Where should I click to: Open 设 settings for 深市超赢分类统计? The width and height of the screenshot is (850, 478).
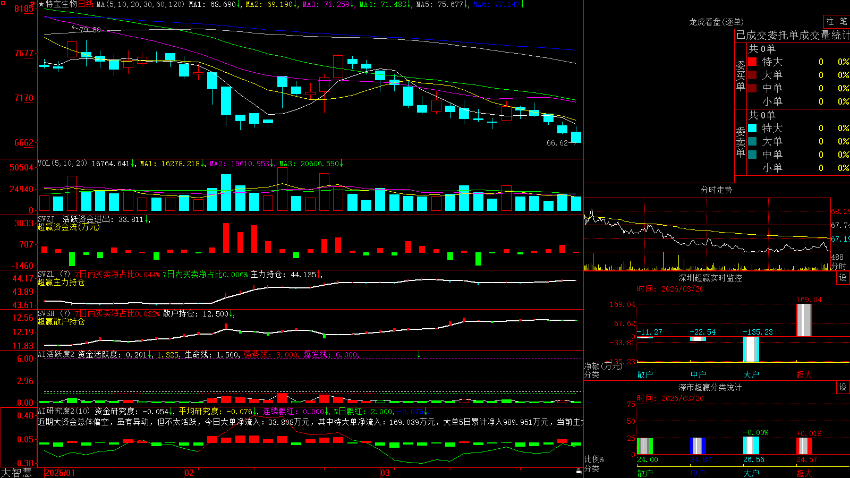click(x=843, y=387)
